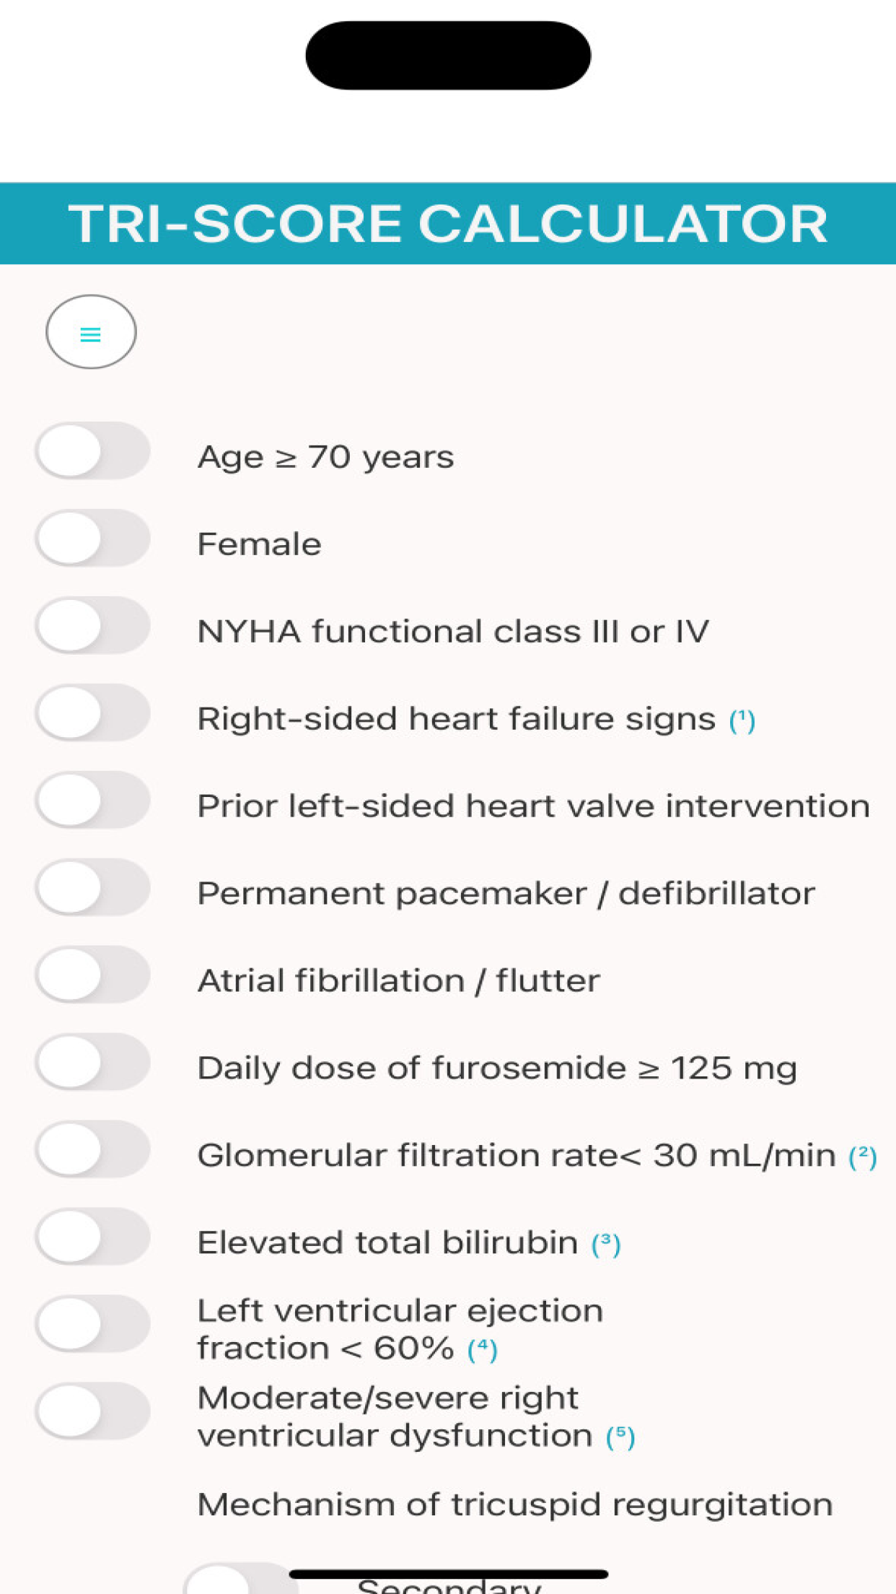
Task: Turn on Glomerular filtration rate < 30 switch
Action: pos(92,1150)
